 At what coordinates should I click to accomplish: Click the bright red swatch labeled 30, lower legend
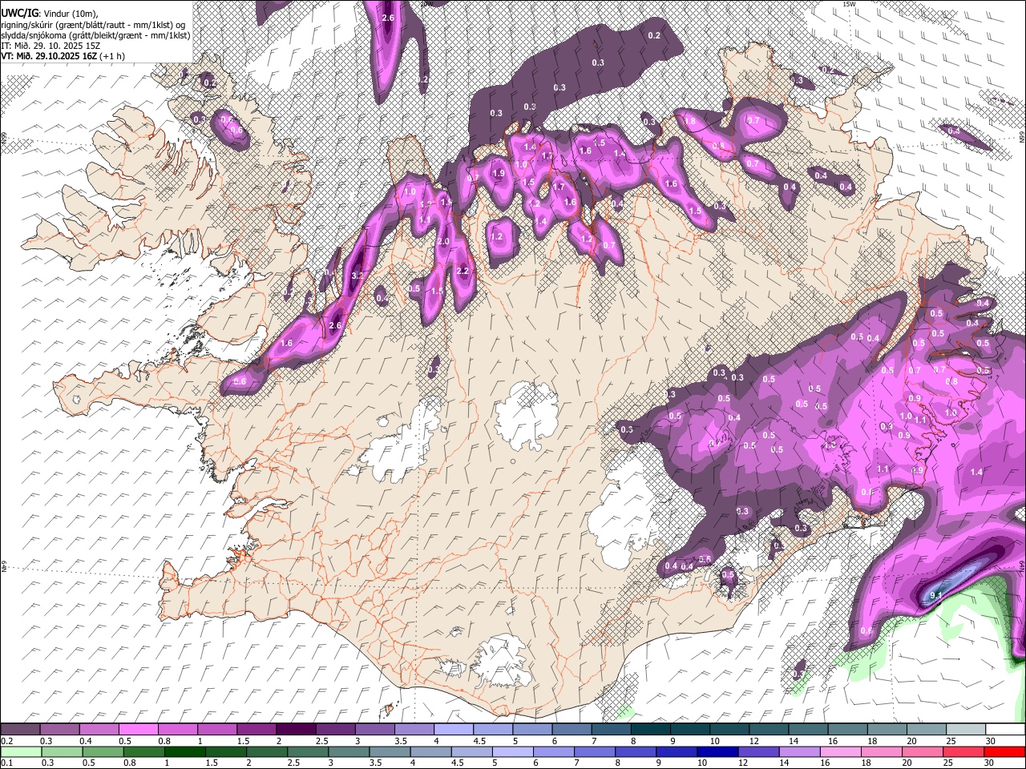1006,751
